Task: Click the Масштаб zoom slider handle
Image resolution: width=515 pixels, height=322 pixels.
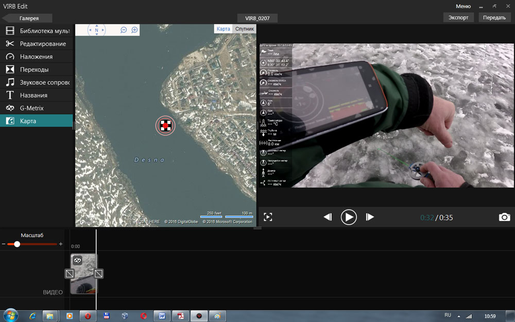Action: 17,244
